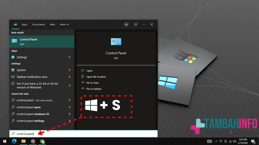Click the search box with control panel text
Screen dimensions: 259x145
[x=83, y=134]
